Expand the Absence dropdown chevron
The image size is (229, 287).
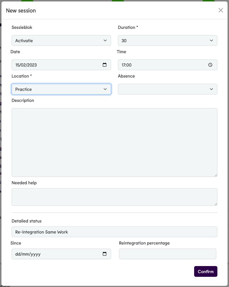(211, 89)
